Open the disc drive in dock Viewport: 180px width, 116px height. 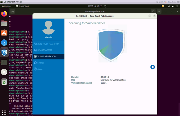point(4,72)
